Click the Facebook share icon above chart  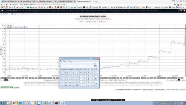(x=99, y=21)
